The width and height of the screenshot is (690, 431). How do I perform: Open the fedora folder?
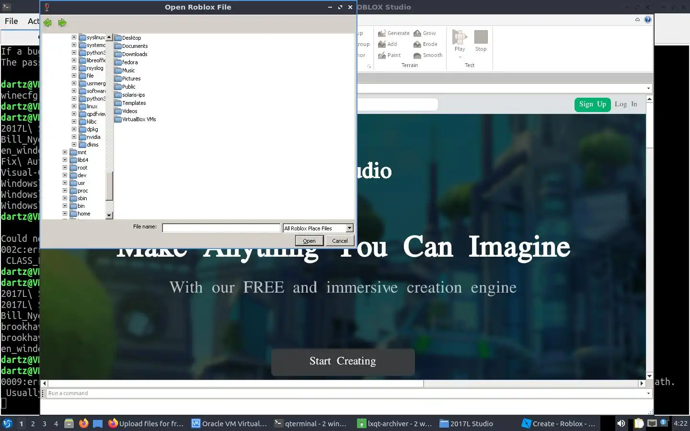(x=126, y=62)
